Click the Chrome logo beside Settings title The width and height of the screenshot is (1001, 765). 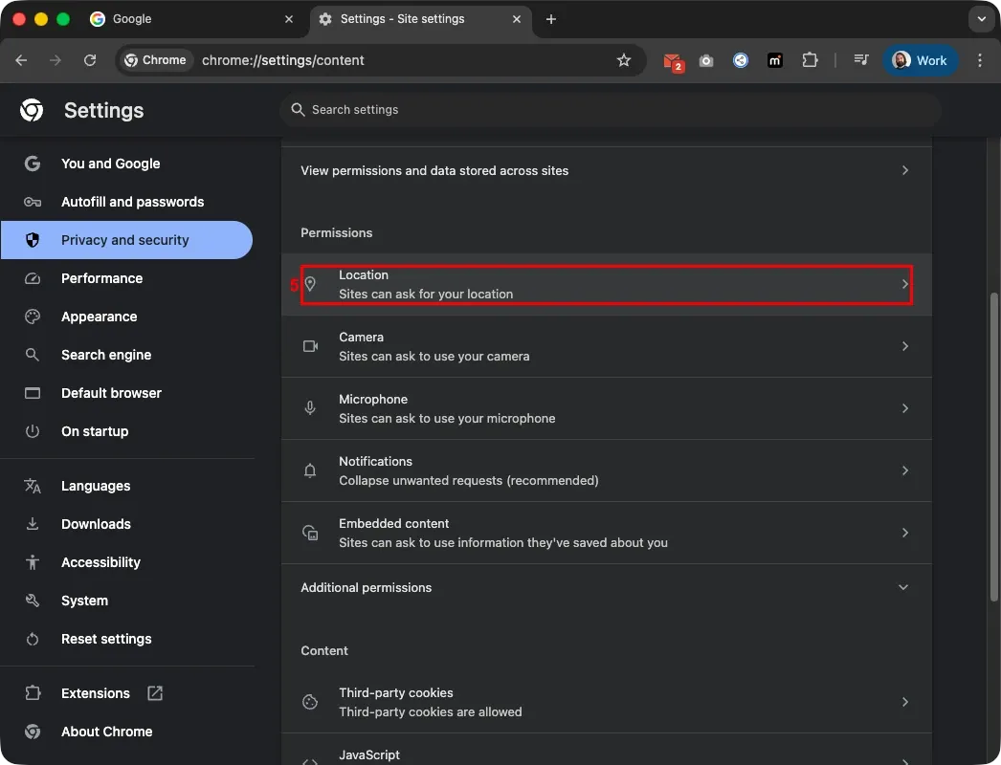pyautogui.click(x=32, y=110)
